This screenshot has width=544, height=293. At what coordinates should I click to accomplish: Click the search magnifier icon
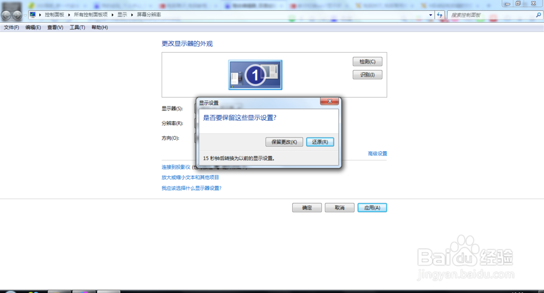(x=539, y=15)
